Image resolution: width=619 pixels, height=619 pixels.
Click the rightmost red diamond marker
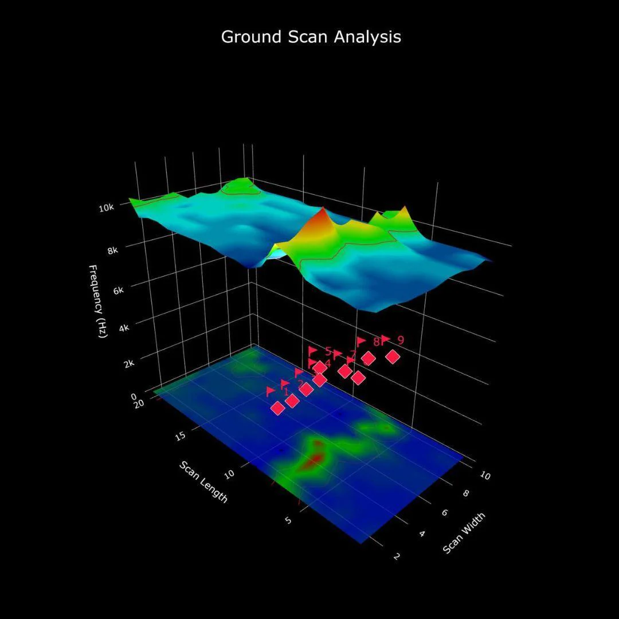pos(393,357)
